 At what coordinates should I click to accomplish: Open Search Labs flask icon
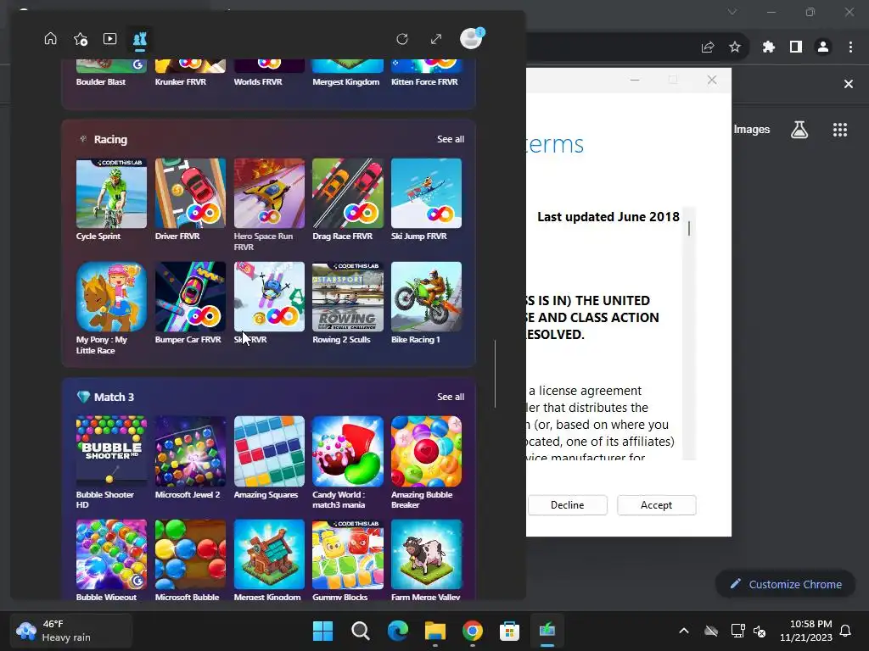(799, 130)
